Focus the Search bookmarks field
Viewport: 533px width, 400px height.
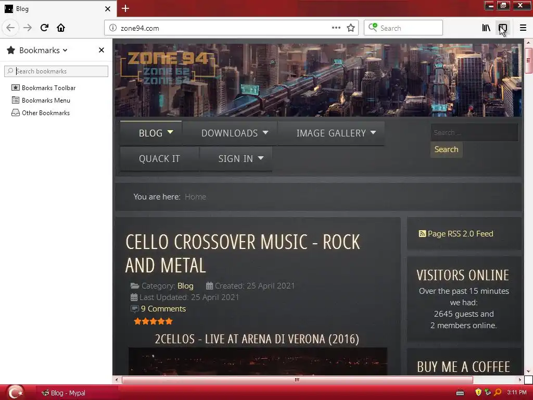tap(56, 71)
